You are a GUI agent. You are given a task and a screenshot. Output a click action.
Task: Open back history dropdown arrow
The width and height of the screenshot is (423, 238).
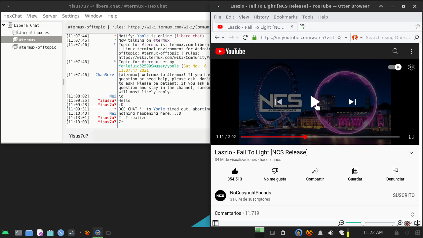coord(223,37)
